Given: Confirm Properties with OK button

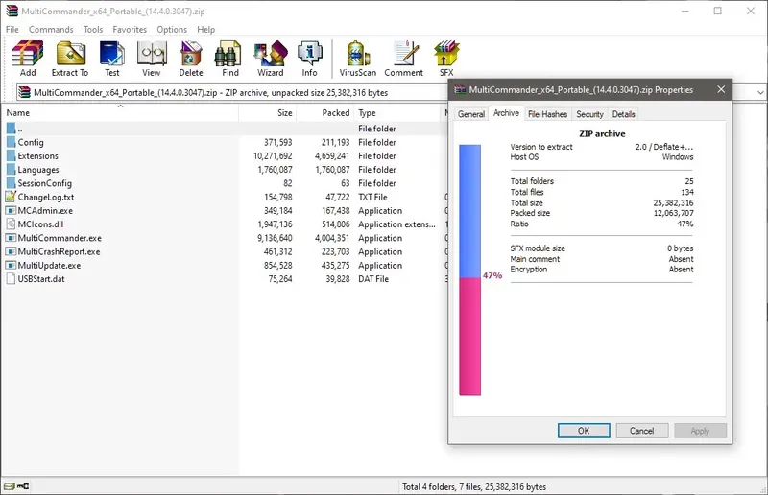Looking at the screenshot, I should click(584, 431).
